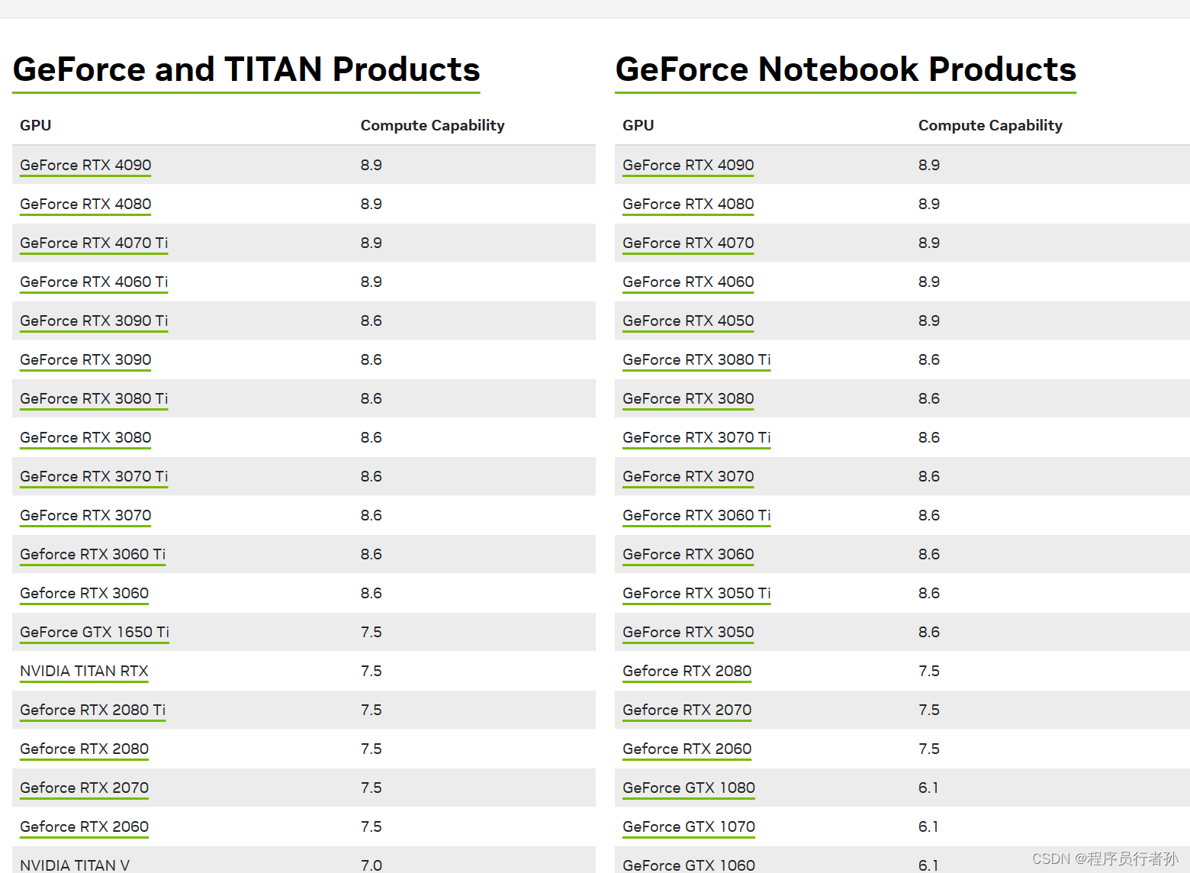Screen dimensions: 1190x873
Task: Select the 7.0 value beside NVIDIA TITAN V
Action: (371, 865)
